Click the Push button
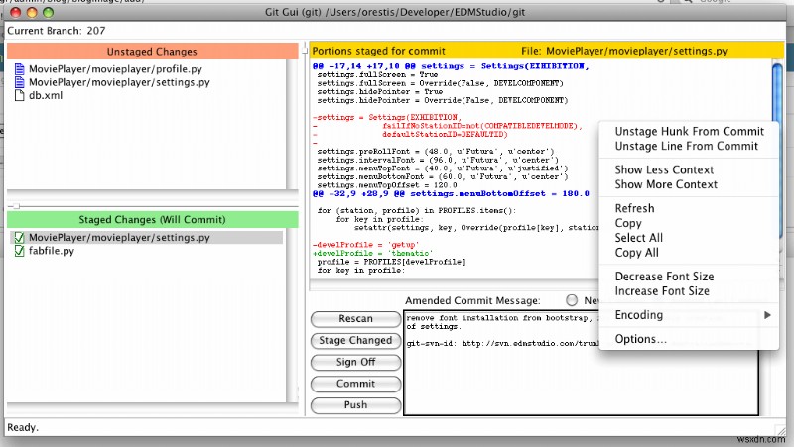 coord(355,405)
